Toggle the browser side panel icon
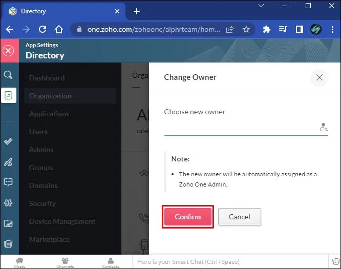Image resolution: width=341 pixels, height=269 pixels. tap(300, 29)
